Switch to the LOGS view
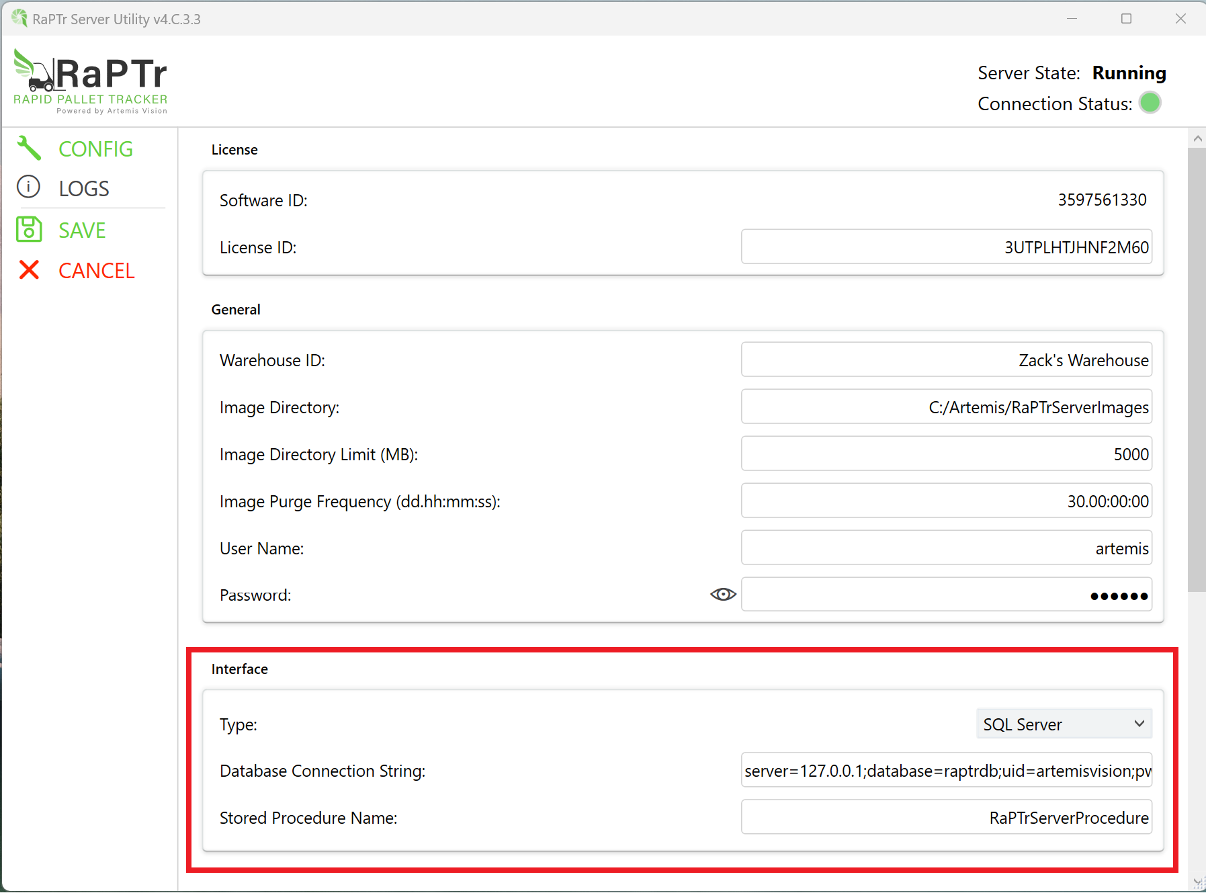This screenshot has width=1206, height=893. tap(84, 189)
